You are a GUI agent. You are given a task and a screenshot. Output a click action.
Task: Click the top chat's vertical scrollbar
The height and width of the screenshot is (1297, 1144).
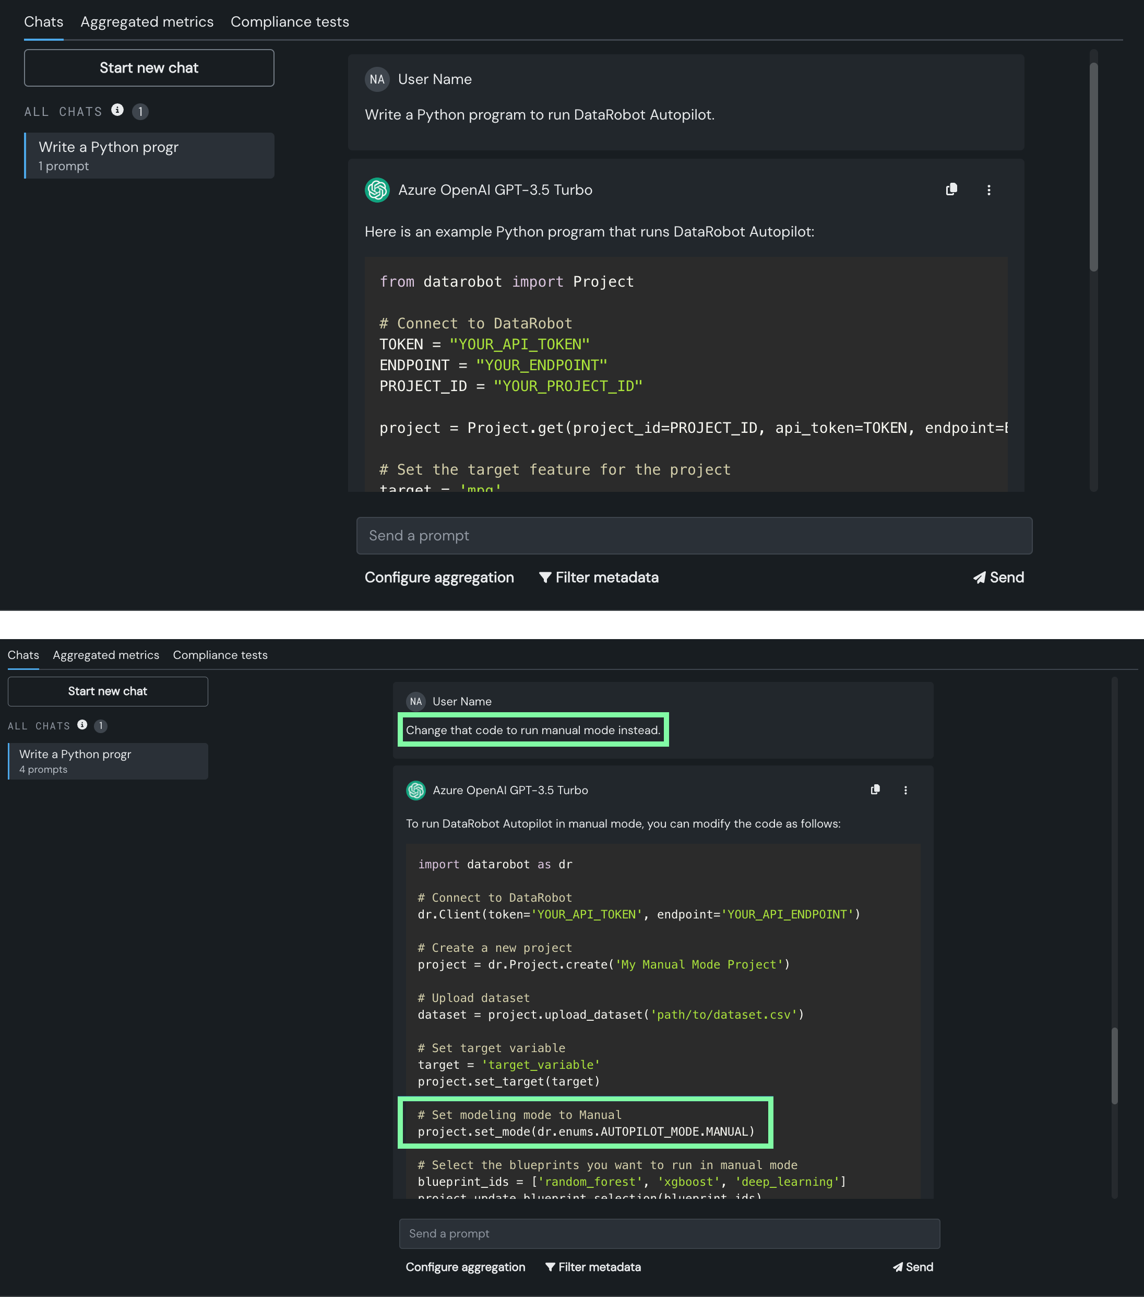click(1093, 167)
